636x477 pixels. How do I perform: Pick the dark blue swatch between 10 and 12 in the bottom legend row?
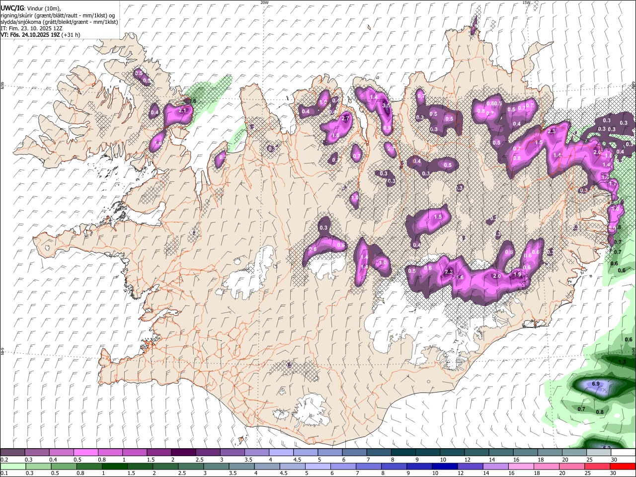(444, 467)
